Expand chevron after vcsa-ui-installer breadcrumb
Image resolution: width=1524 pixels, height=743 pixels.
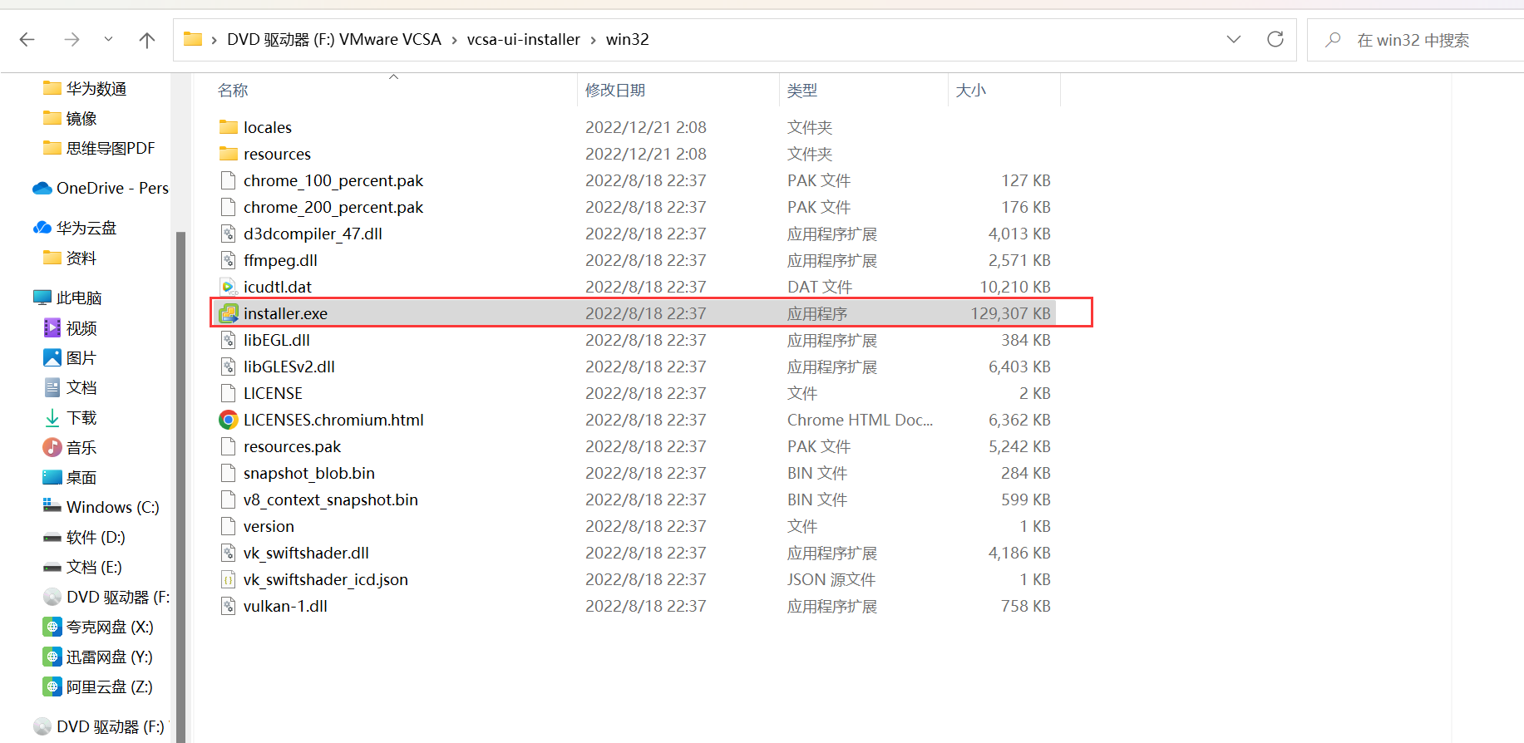point(594,40)
